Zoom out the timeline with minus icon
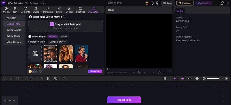Screen dimensions: 231x105 [204, 78]
